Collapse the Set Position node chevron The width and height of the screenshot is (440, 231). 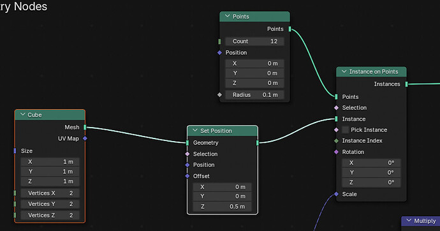[195, 131]
